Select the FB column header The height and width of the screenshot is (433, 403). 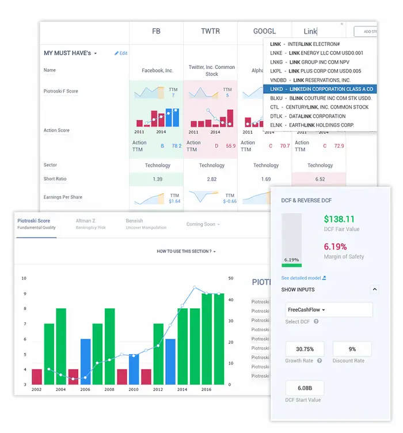coord(156,31)
